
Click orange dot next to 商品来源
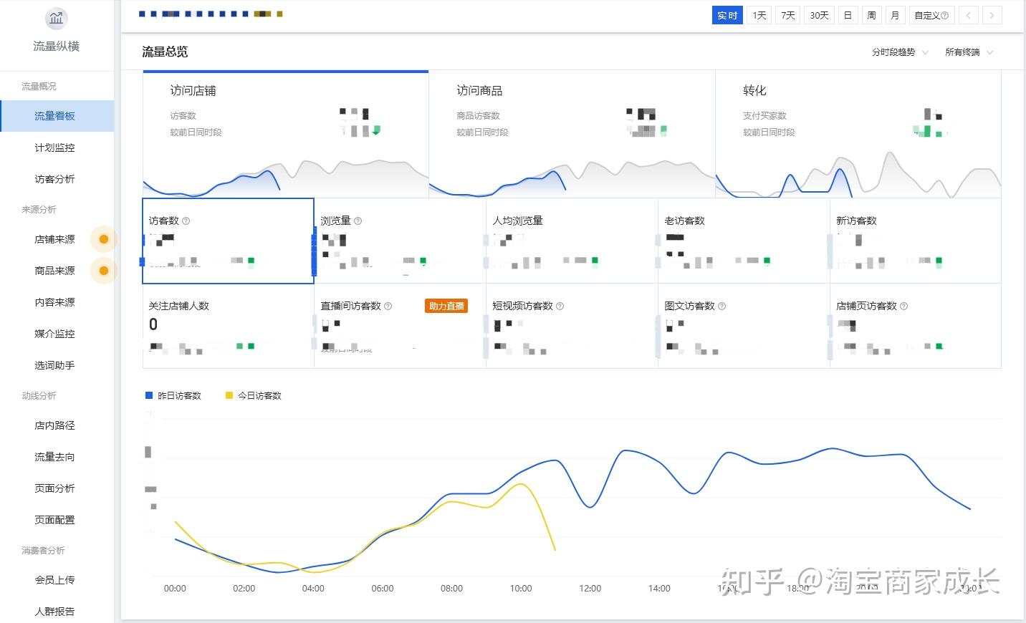click(104, 271)
